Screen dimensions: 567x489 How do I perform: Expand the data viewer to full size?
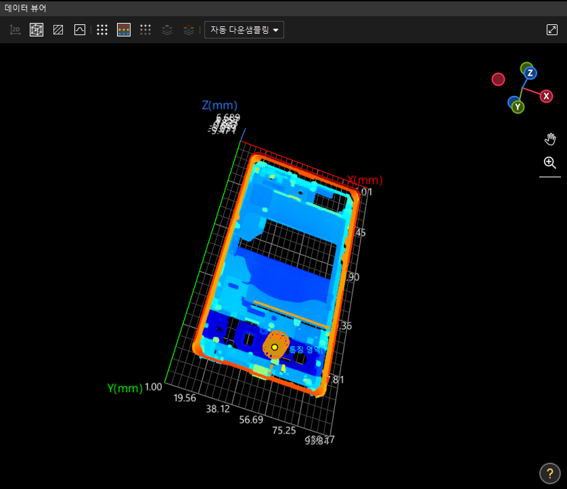pos(552,30)
